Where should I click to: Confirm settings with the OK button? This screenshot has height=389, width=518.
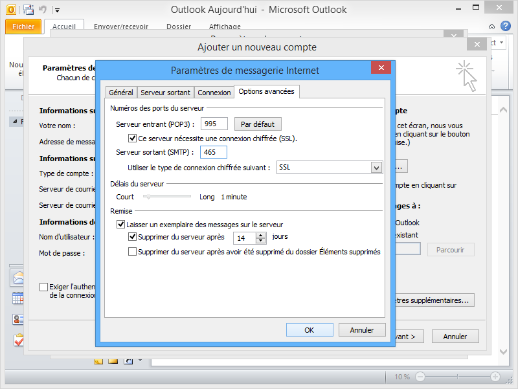(x=310, y=329)
